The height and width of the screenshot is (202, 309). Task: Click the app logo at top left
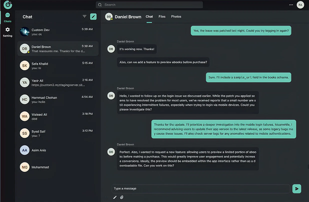(7, 5)
